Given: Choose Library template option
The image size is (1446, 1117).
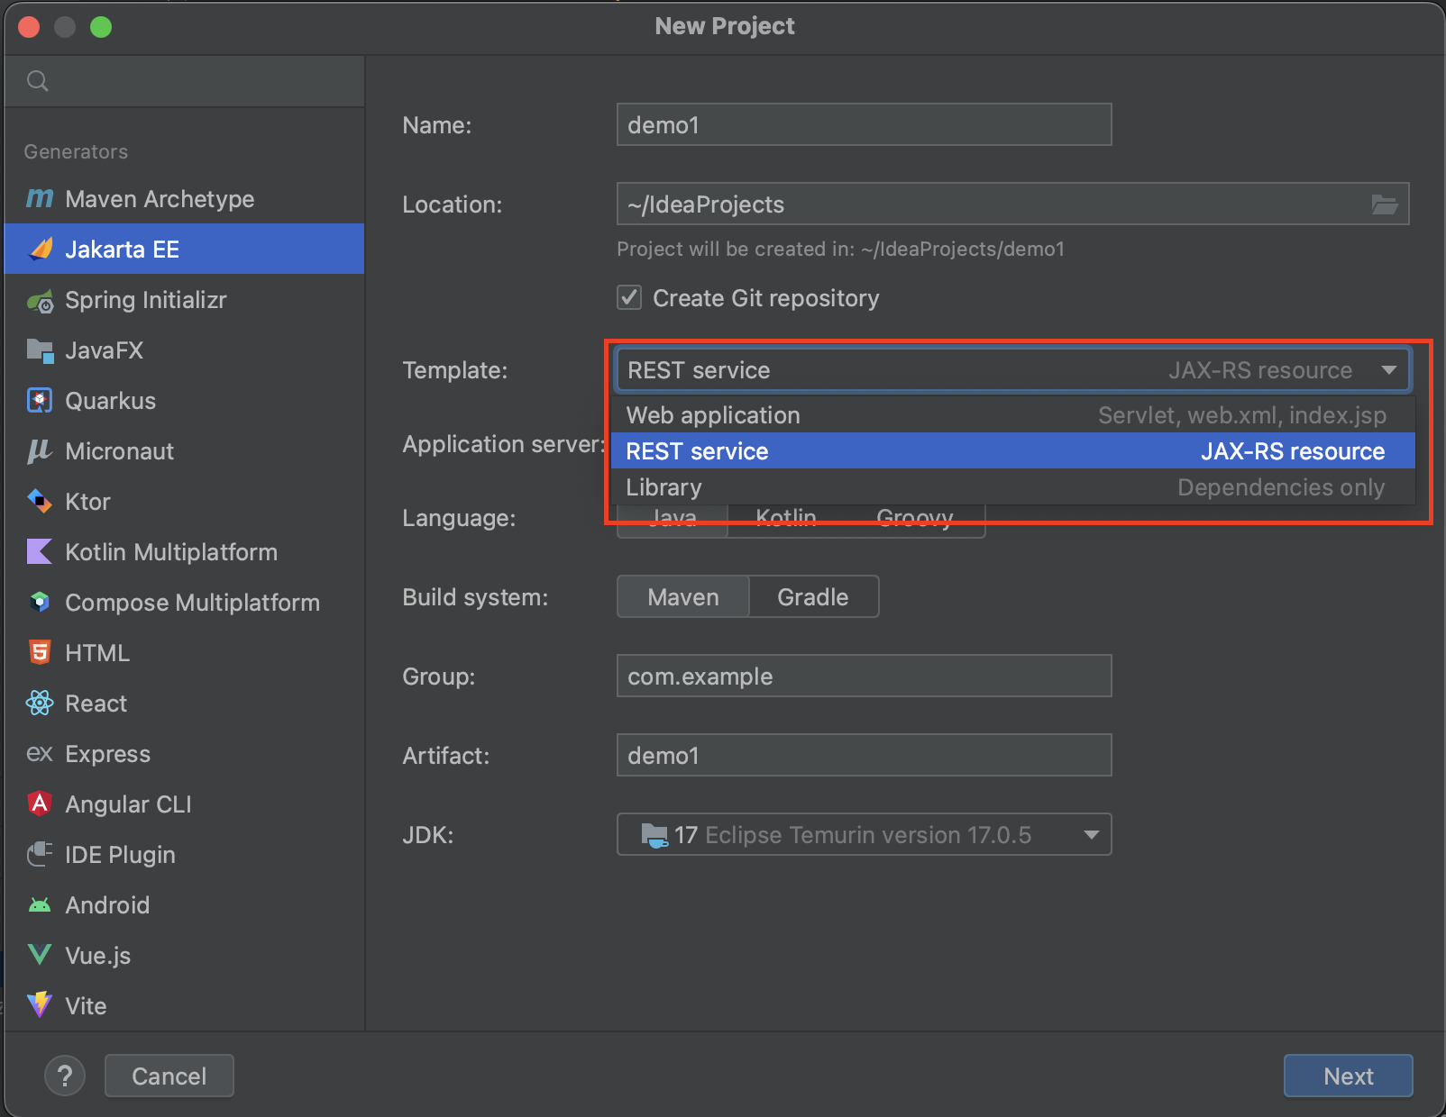Looking at the screenshot, I should [x=1013, y=487].
